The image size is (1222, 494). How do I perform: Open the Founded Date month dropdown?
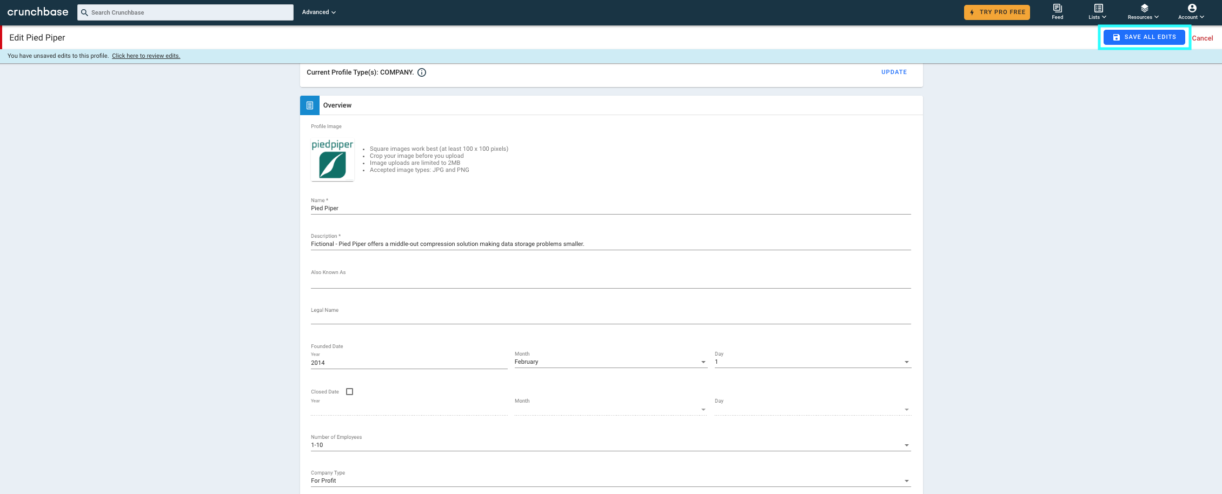click(x=610, y=362)
